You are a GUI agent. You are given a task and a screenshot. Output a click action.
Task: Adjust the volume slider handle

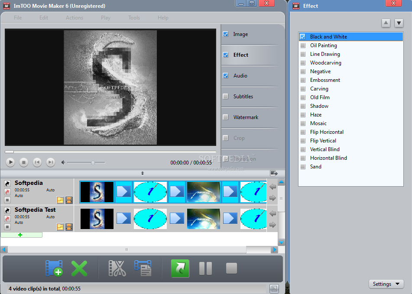[93, 163]
